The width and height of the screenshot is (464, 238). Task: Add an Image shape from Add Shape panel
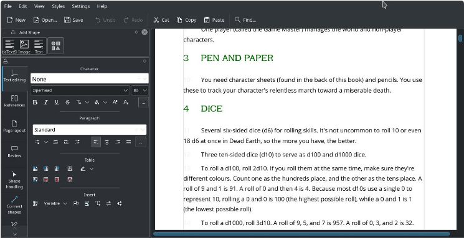[x=24, y=47]
